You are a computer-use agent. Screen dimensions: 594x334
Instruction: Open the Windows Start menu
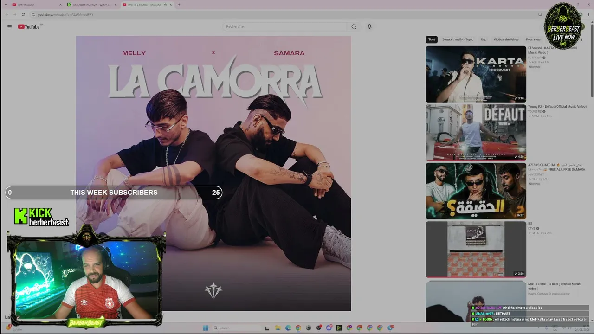[x=206, y=328]
